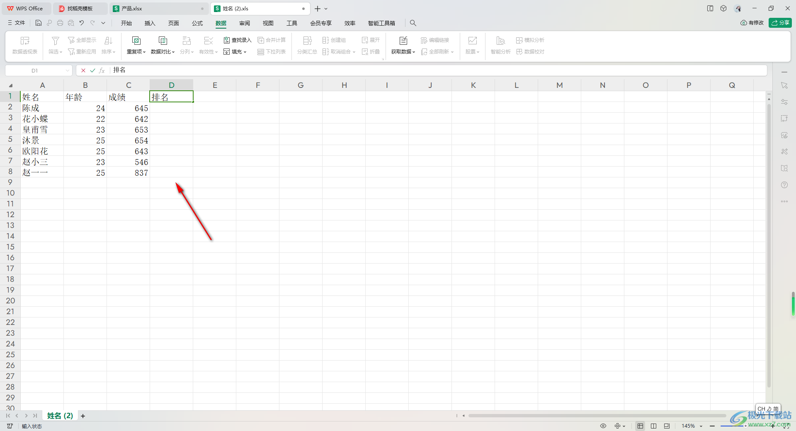Click 模拟分析 what-if analysis

point(530,40)
